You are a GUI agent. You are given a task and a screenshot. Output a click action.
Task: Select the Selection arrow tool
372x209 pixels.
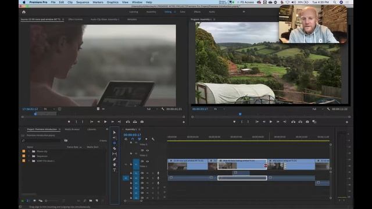pyautogui.click(x=115, y=132)
